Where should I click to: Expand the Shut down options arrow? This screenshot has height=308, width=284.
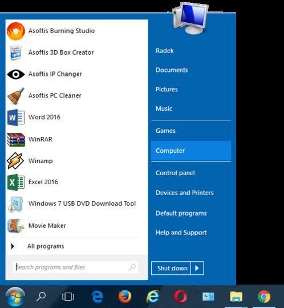tap(197, 268)
